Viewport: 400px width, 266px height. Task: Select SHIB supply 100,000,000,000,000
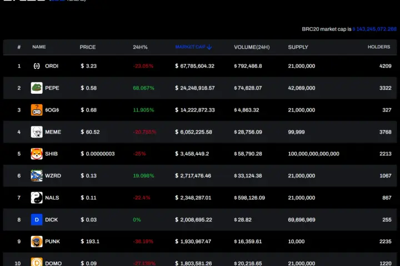313,154
